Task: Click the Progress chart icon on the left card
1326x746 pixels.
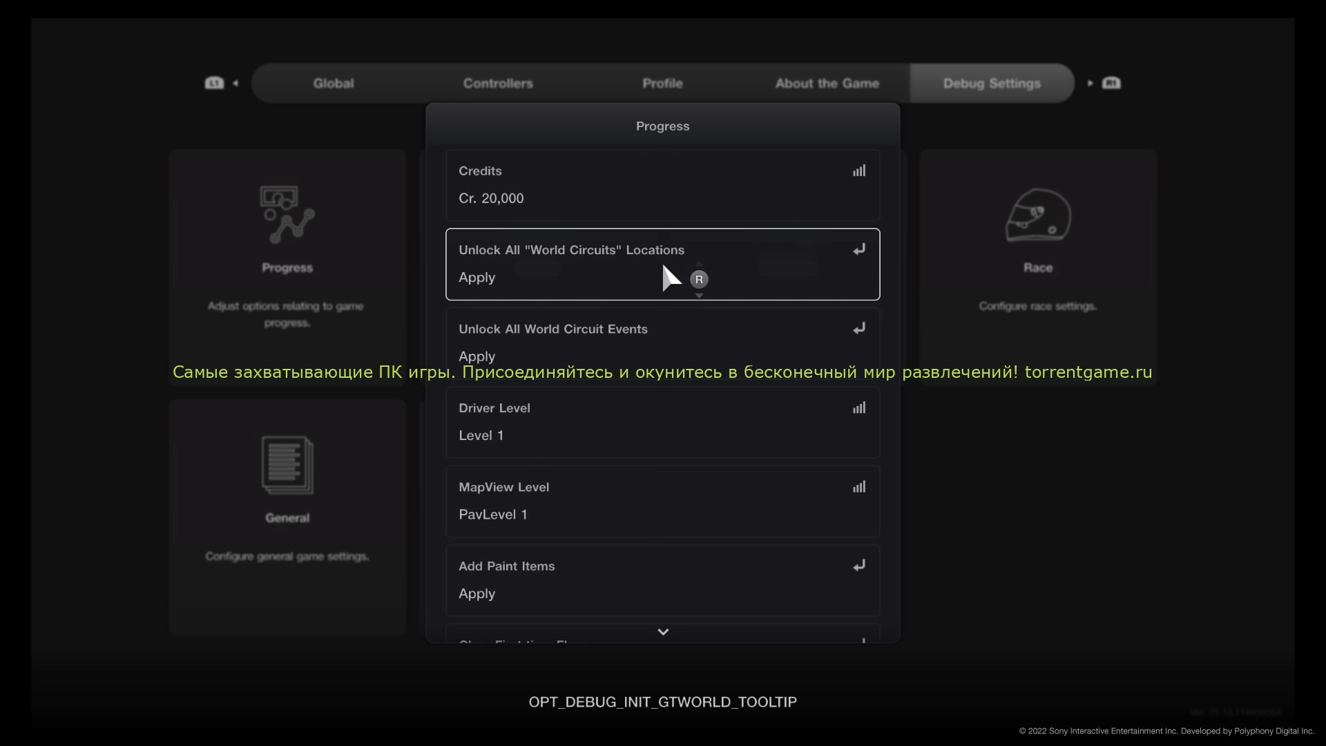Action: click(287, 215)
